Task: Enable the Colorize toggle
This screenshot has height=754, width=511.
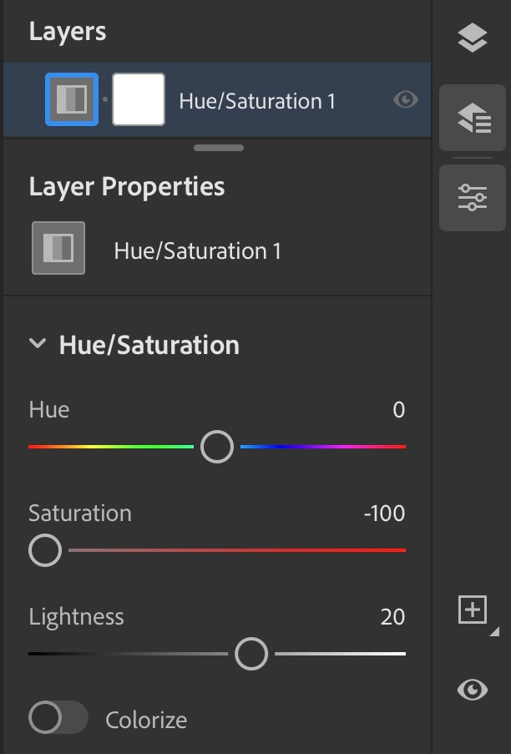Action: pos(58,717)
